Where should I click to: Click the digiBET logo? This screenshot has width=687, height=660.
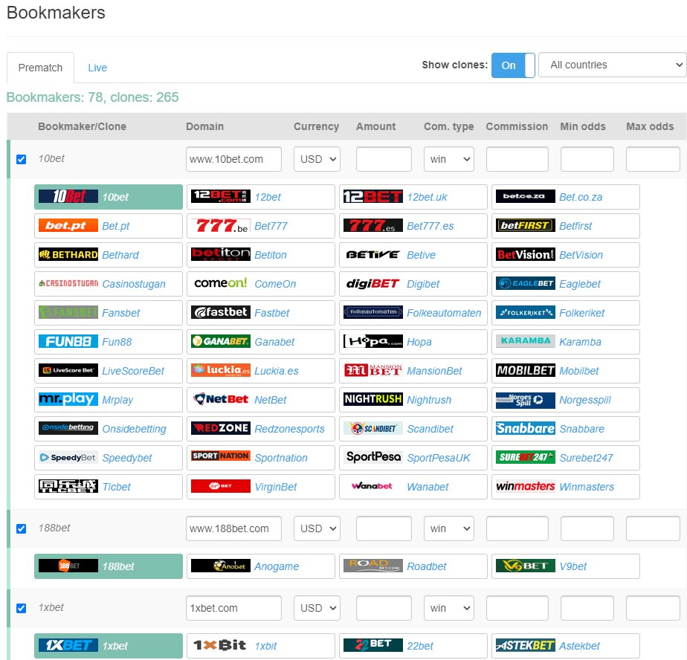point(372,283)
